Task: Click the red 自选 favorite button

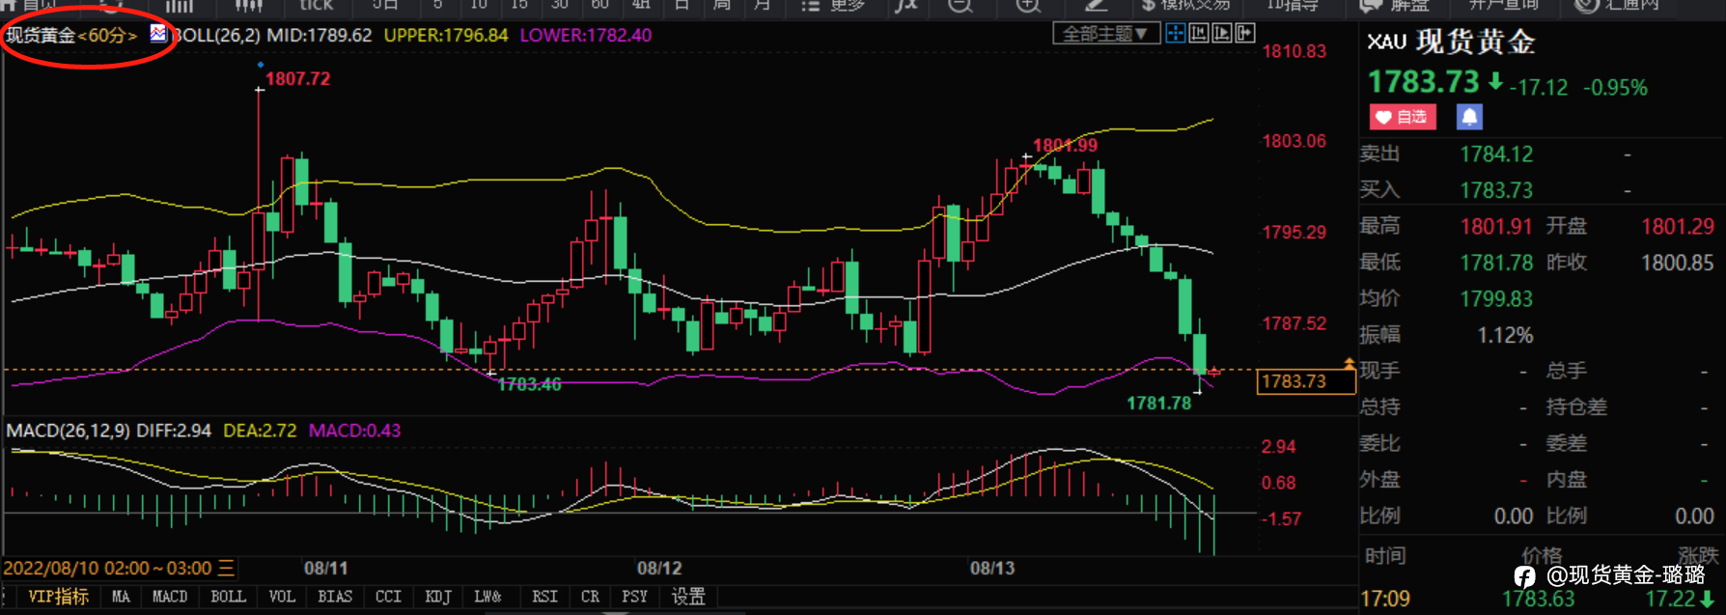Action: (x=1403, y=117)
